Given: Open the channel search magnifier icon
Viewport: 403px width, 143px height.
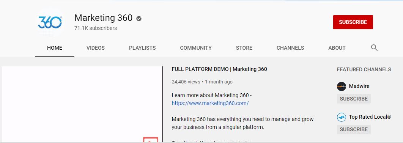Looking at the screenshot, I should [x=374, y=47].
